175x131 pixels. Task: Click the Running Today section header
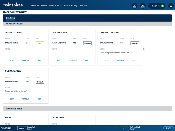(x=87, y=24)
